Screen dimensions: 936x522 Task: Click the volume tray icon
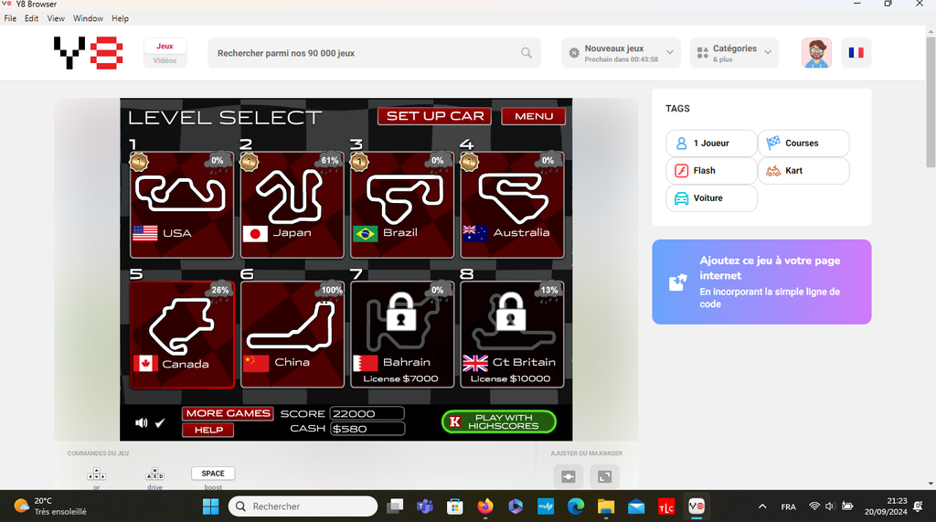pyautogui.click(x=830, y=506)
